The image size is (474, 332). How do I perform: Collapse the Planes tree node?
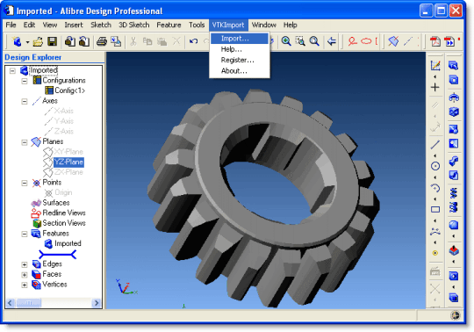point(25,142)
